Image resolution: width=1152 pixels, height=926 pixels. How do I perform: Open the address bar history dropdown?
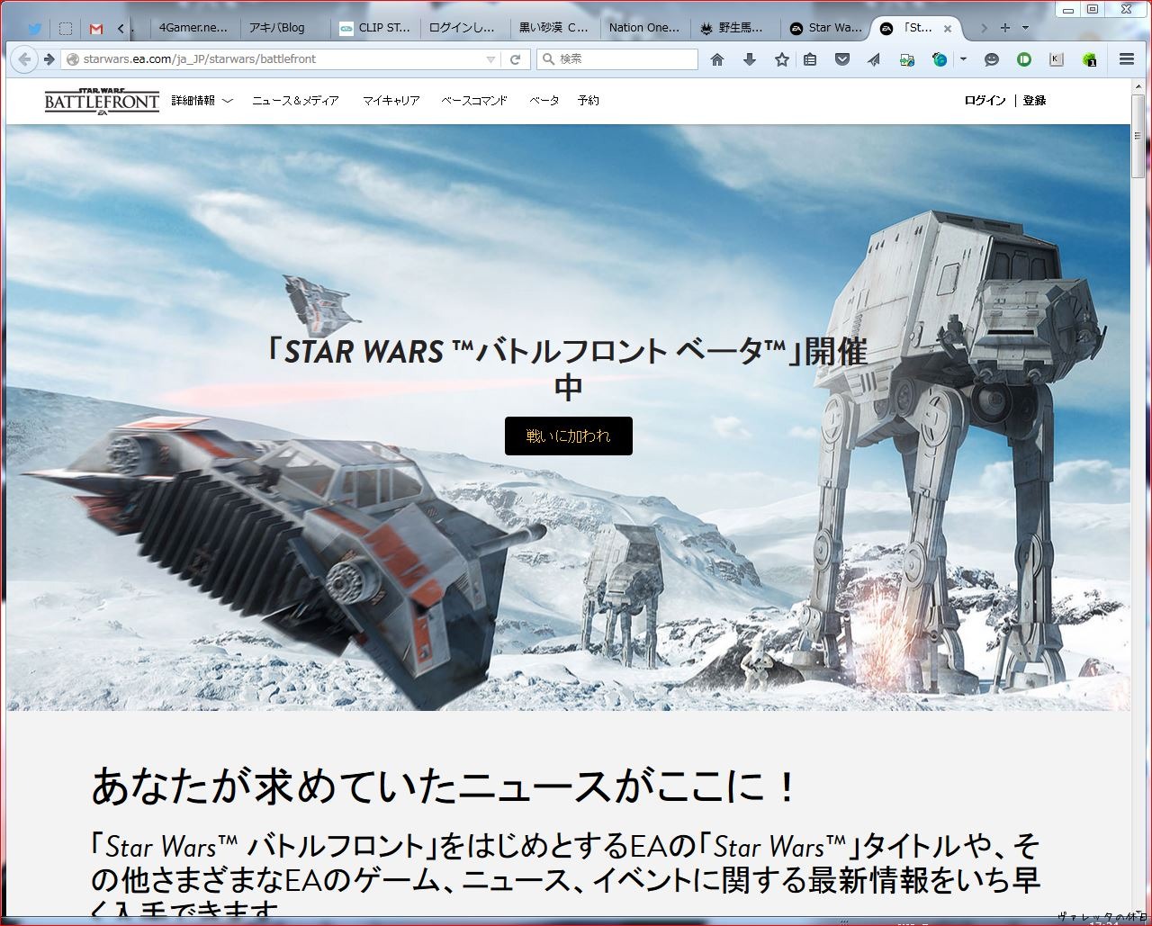click(x=490, y=59)
